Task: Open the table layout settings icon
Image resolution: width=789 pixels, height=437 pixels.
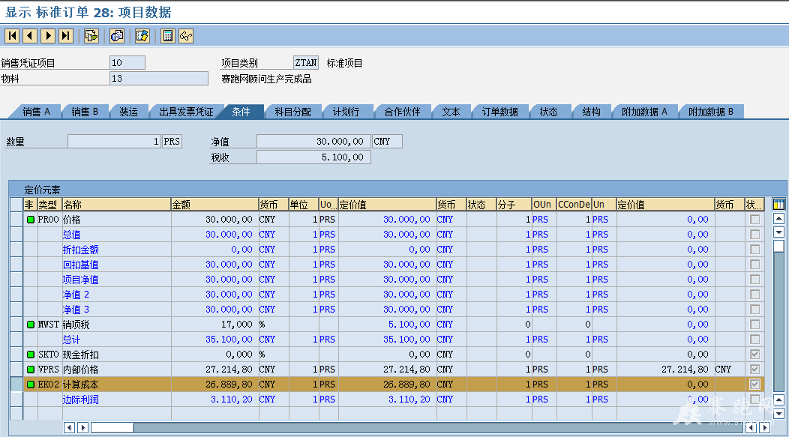Action: pos(778,204)
